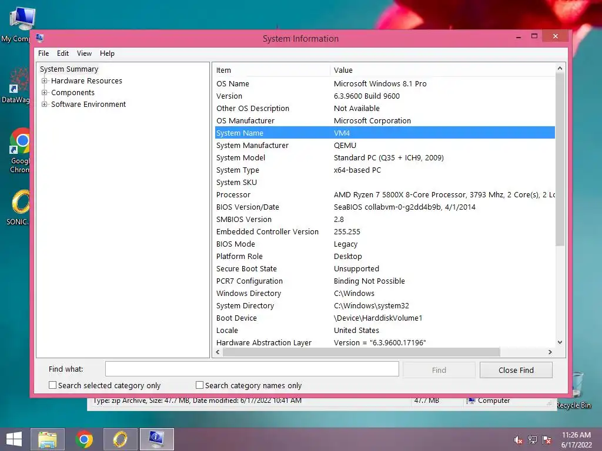This screenshot has height=451, width=602.
Task: Enable Search category names only
Action: [199, 385]
